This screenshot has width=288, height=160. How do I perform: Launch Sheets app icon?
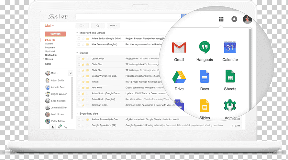pos(230,80)
